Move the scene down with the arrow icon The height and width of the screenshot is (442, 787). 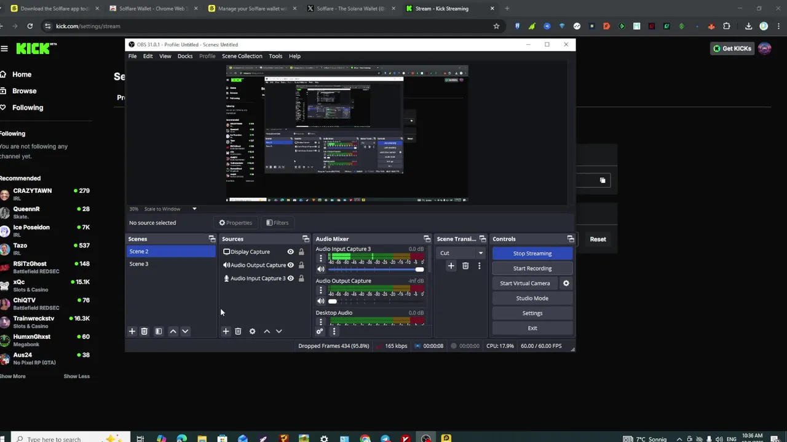tap(185, 331)
